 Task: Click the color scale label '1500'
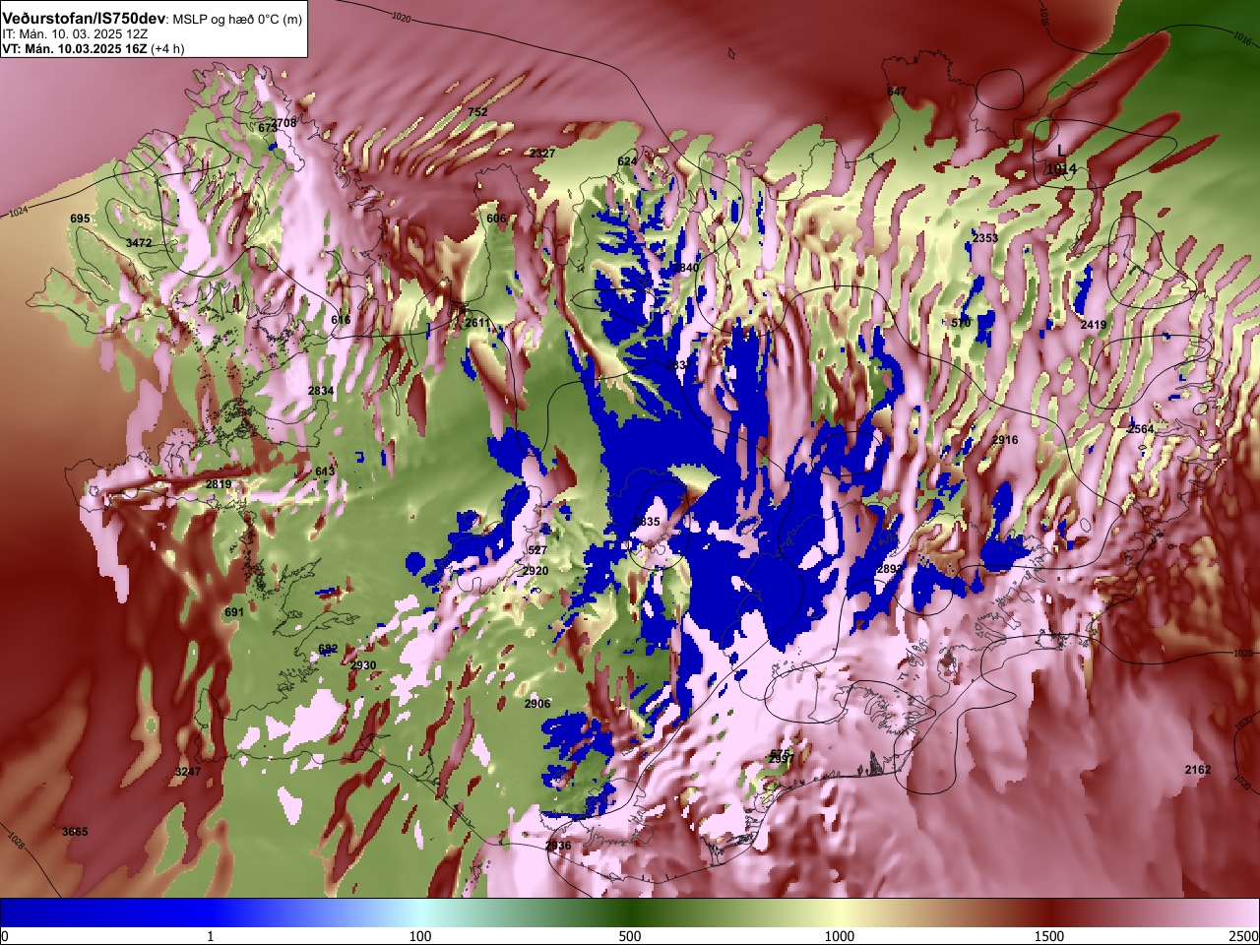pyautogui.click(x=1049, y=936)
